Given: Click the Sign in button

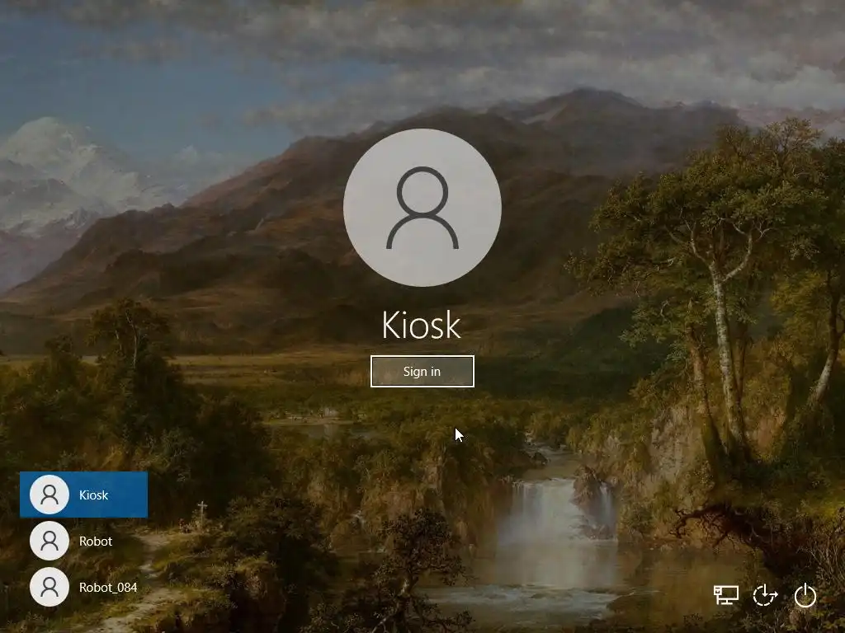Looking at the screenshot, I should coord(422,372).
